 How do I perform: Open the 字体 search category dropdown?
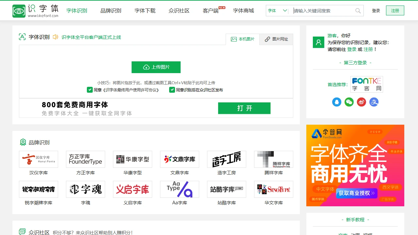[x=277, y=10]
